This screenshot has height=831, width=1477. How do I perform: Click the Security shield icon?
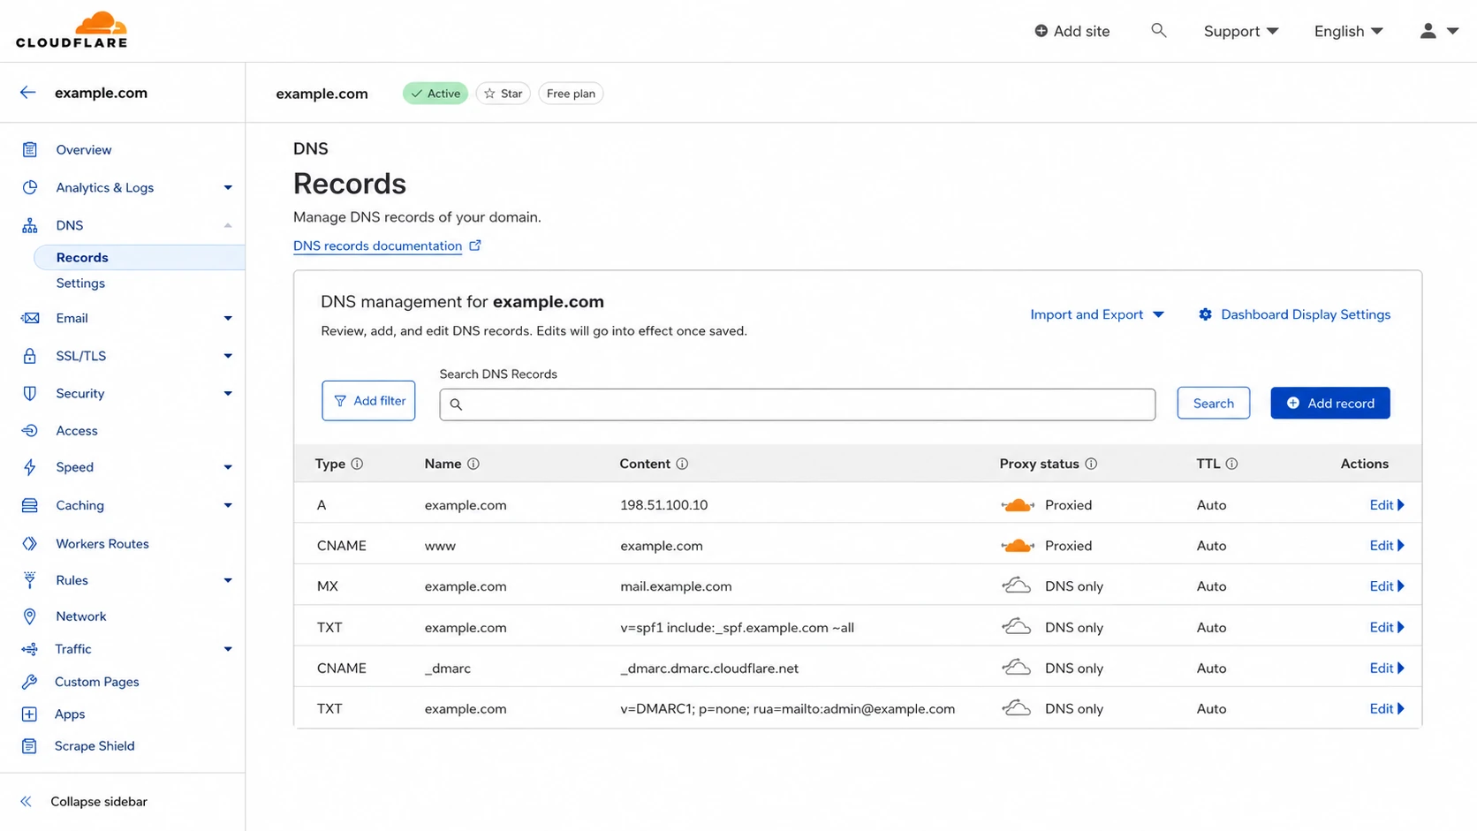click(30, 393)
